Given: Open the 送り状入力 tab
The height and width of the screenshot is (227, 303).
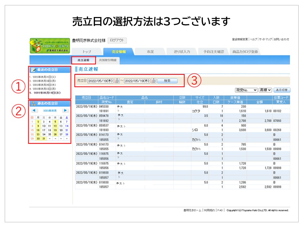Looking at the screenshot, I should pyautogui.click(x=182, y=52).
